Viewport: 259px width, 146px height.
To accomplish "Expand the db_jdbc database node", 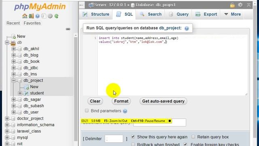I will click(x=13, y=68).
